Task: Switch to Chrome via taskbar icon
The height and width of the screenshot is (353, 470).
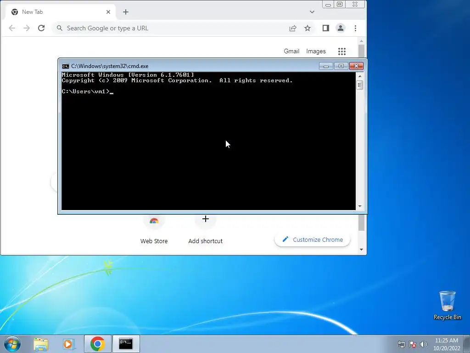Action: (98, 344)
